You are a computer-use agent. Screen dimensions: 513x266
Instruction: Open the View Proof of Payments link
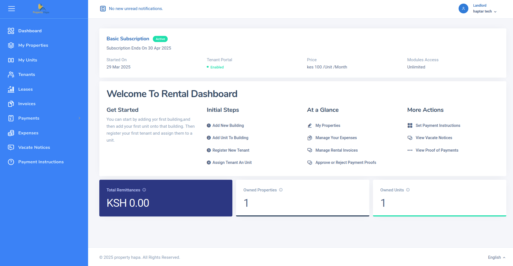tap(437, 150)
